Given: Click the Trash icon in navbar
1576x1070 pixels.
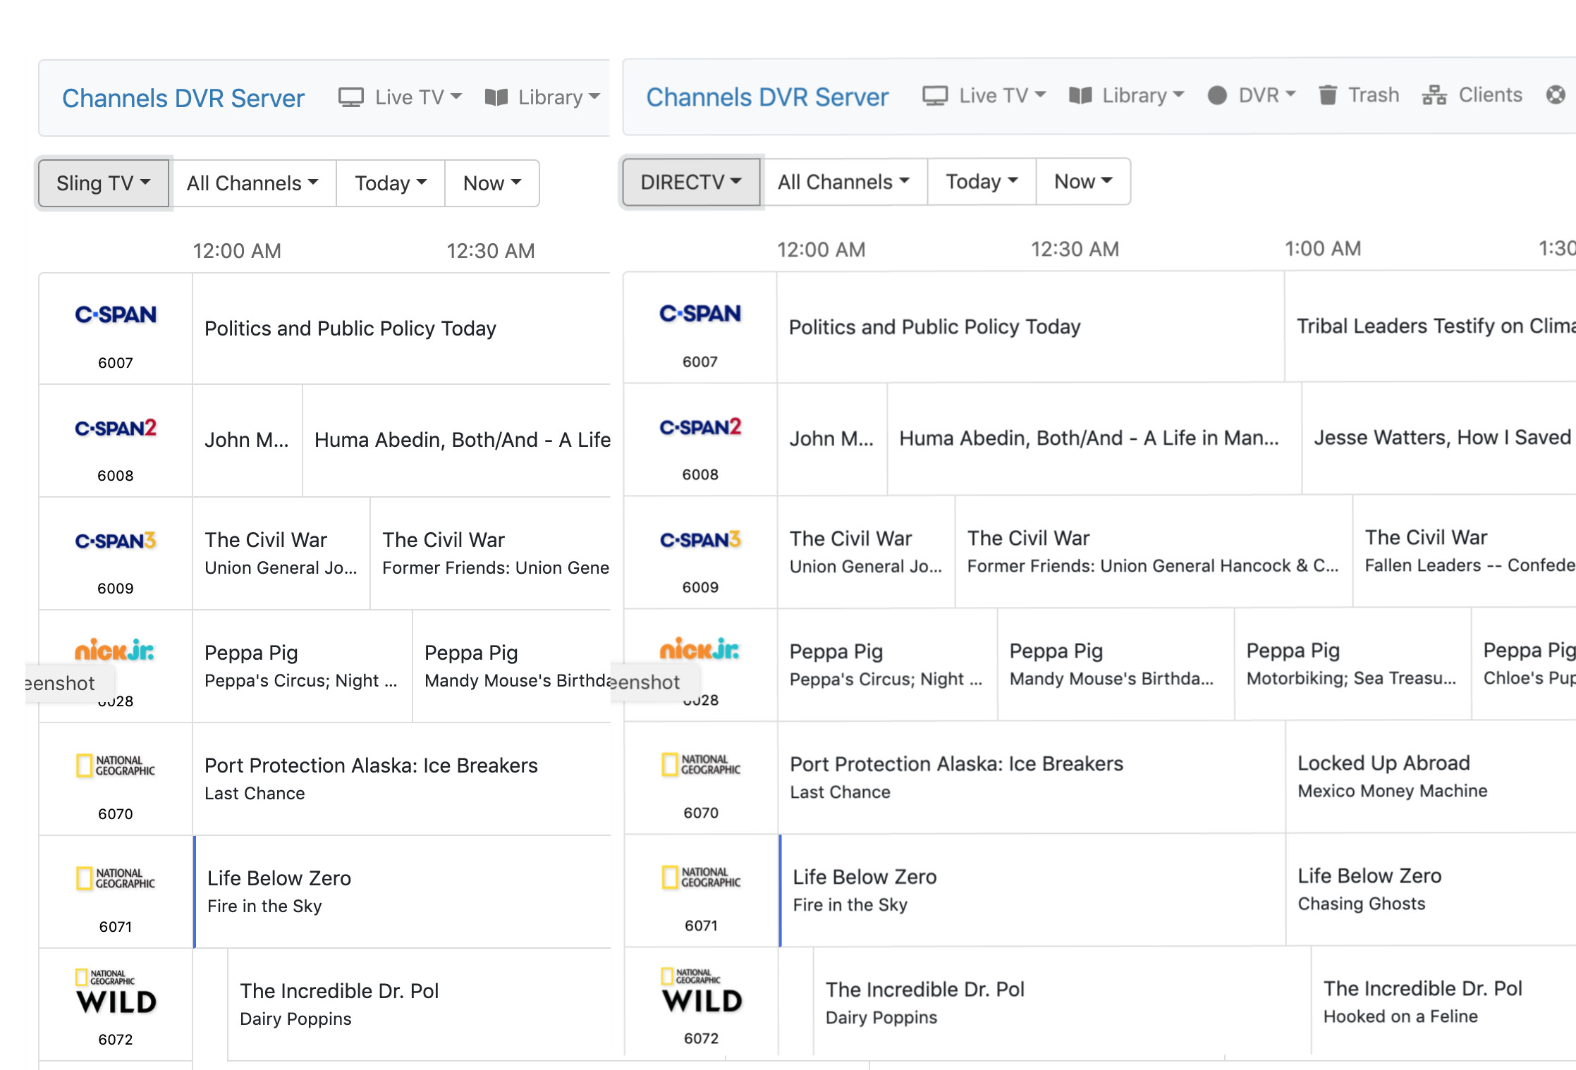Looking at the screenshot, I should tap(1328, 95).
